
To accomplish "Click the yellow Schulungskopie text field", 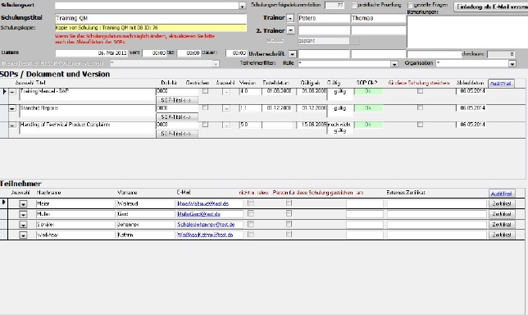I will pyautogui.click(x=151, y=28).
